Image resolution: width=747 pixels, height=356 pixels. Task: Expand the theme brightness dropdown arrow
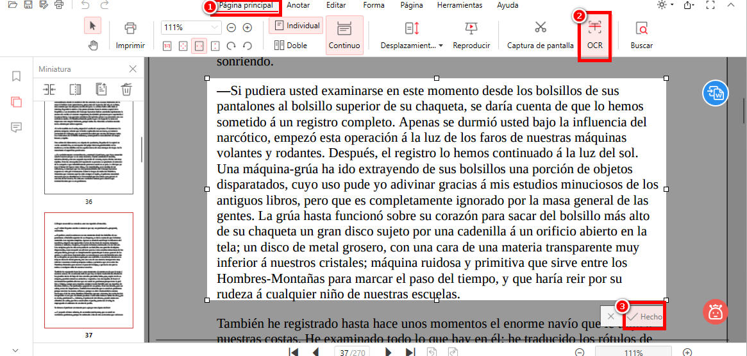[x=671, y=6]
